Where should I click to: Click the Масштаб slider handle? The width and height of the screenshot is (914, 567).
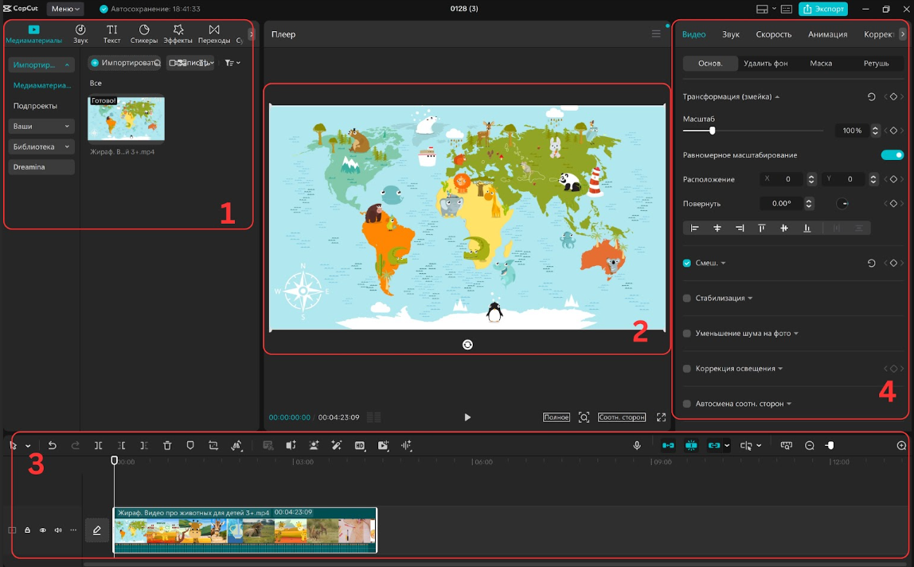pos(713,131)
